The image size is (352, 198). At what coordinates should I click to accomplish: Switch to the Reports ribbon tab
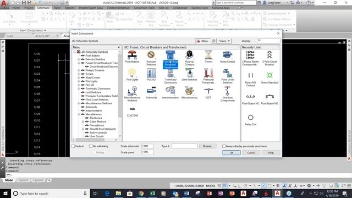pos(70,8)
